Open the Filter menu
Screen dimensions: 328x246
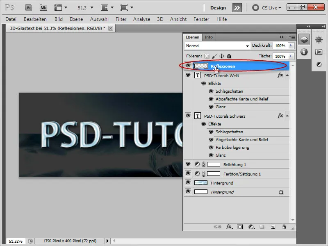click(121, 19)
